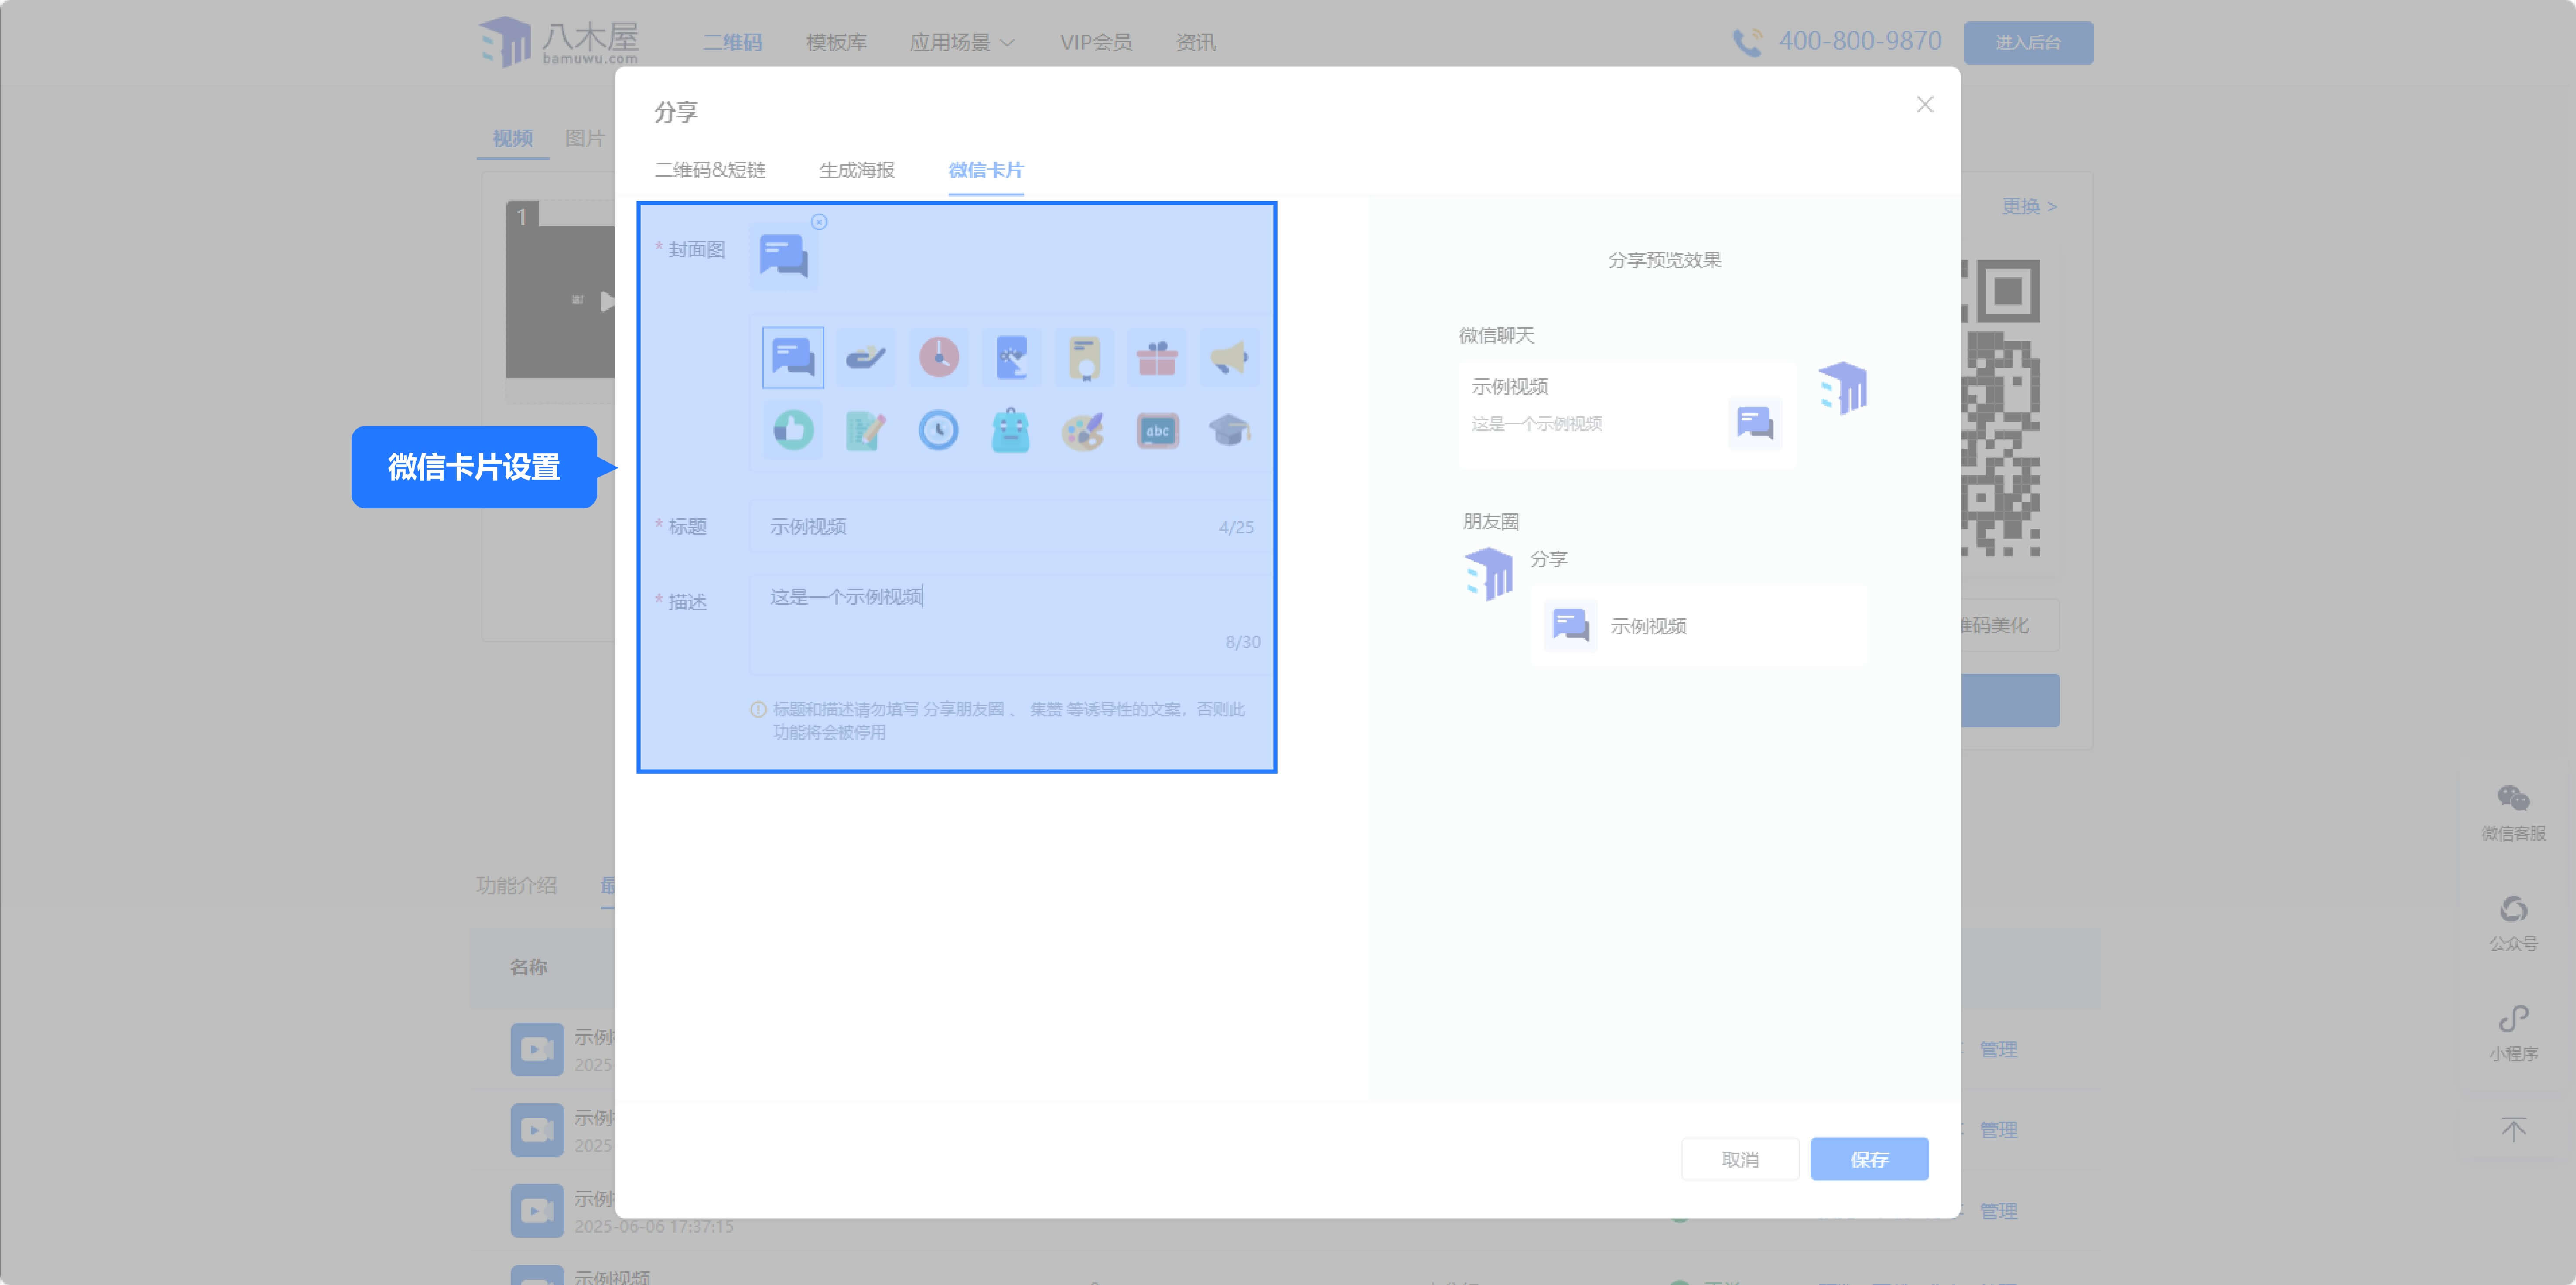The height and width of the screenshot is (1285, 2576).
Task: Close the 分享 dialog
Action: (1924, 105)
